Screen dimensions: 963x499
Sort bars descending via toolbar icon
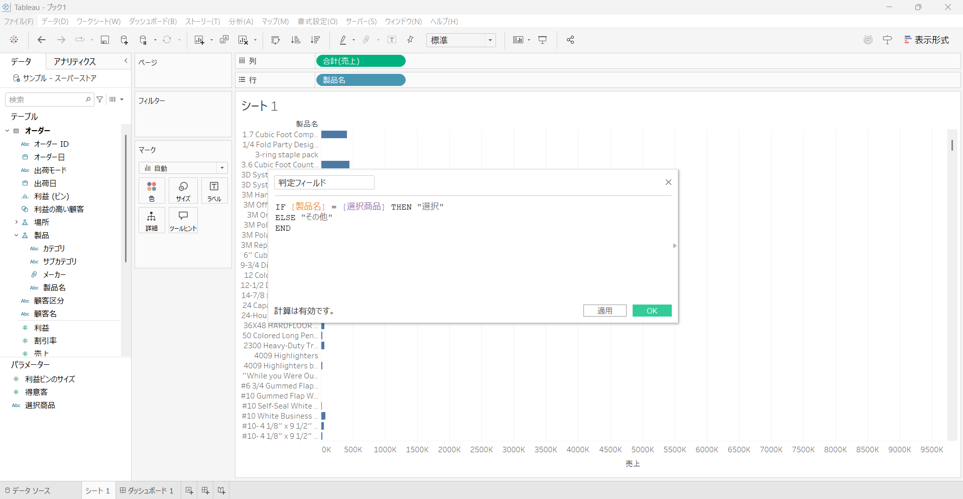tap(315, 40)
